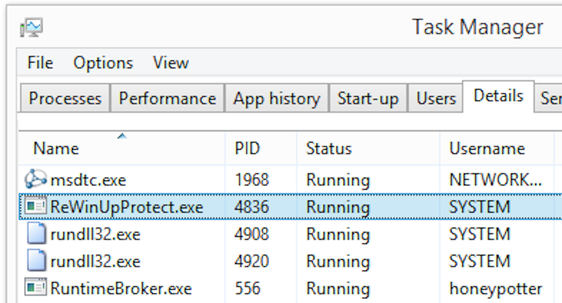Viewport: 562px width, 303px height.
Task: Go to the Start-up tab
Action: (368, 98)
